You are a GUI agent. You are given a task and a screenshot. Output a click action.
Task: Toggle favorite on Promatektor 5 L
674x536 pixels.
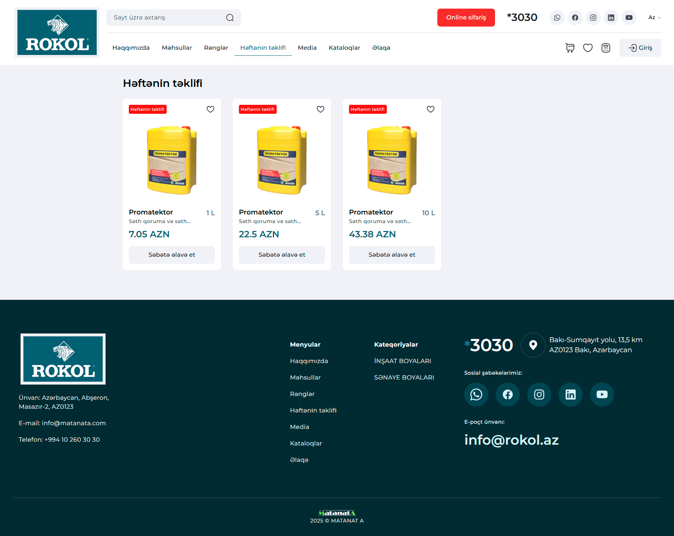pos(321,109)
